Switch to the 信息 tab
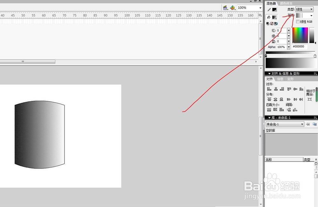This screenshot has height=207, width=318. [x=280, y=79]
